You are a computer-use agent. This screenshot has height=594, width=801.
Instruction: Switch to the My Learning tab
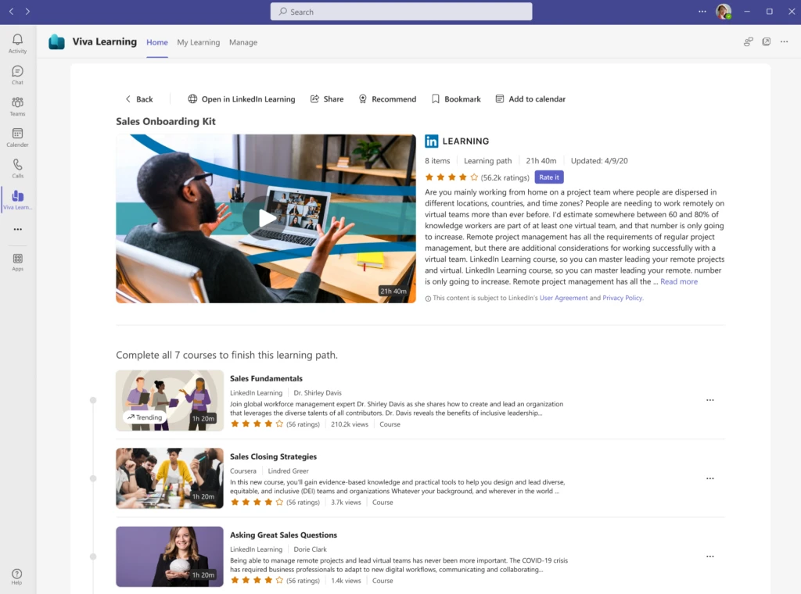tap(198, 42)
